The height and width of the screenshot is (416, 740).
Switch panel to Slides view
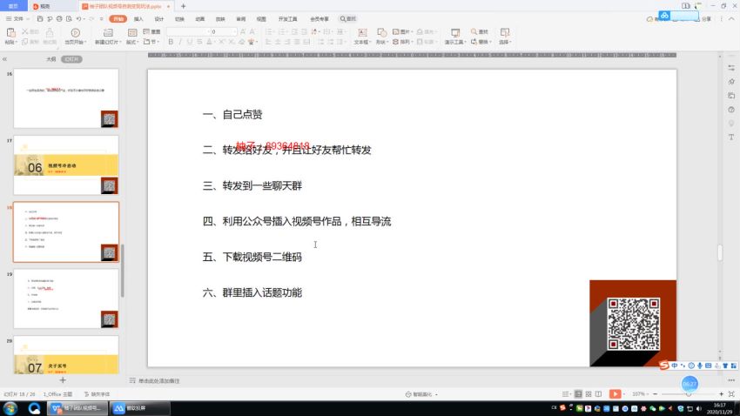[71, 59]
